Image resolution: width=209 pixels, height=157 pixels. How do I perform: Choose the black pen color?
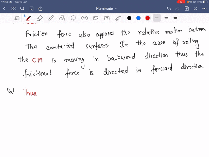129,18
